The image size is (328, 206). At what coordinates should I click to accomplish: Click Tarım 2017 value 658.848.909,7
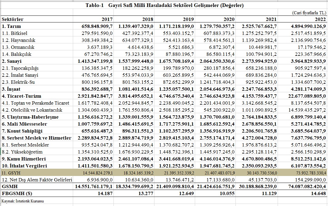97,26
